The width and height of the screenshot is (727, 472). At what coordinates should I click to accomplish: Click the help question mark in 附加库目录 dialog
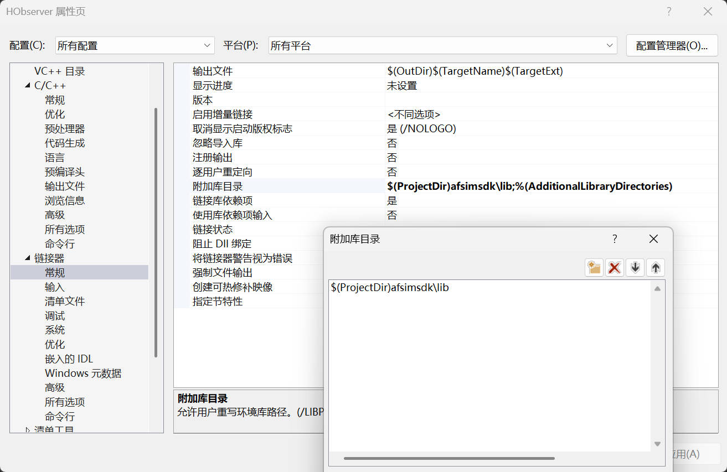tap(614, 239)
